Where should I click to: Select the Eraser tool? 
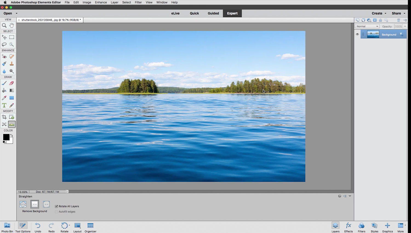click(x=12, y=83)
